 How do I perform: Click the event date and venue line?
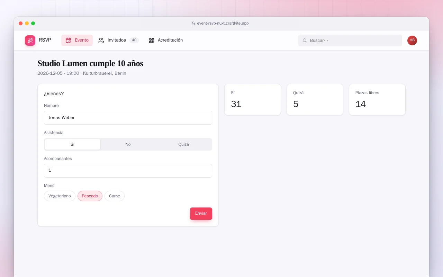pyautogui.click(x=82, y=73)
